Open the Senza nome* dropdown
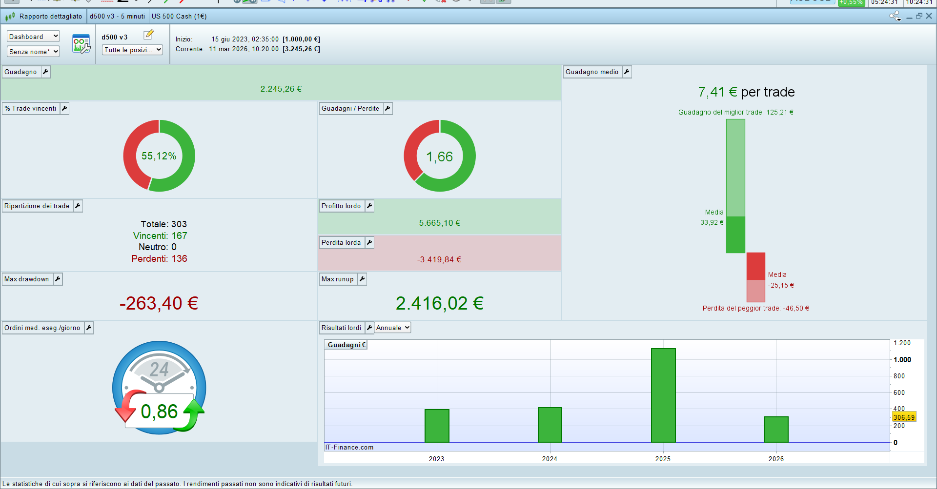Image resolution: width=937 pixels, height=489 pixels. [x=33, y=52]
